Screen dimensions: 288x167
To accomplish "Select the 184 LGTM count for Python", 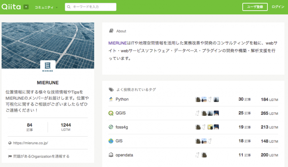I will tap(269, 99).
